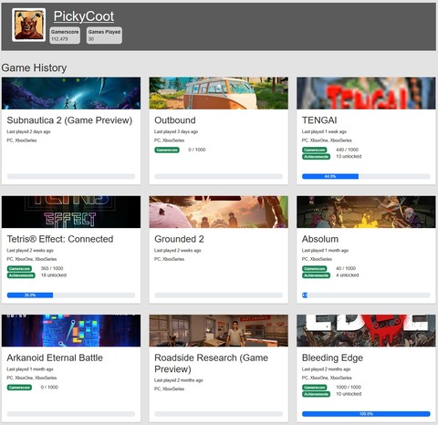Click TENGAI's green Achievements badge

click(316, 157)
